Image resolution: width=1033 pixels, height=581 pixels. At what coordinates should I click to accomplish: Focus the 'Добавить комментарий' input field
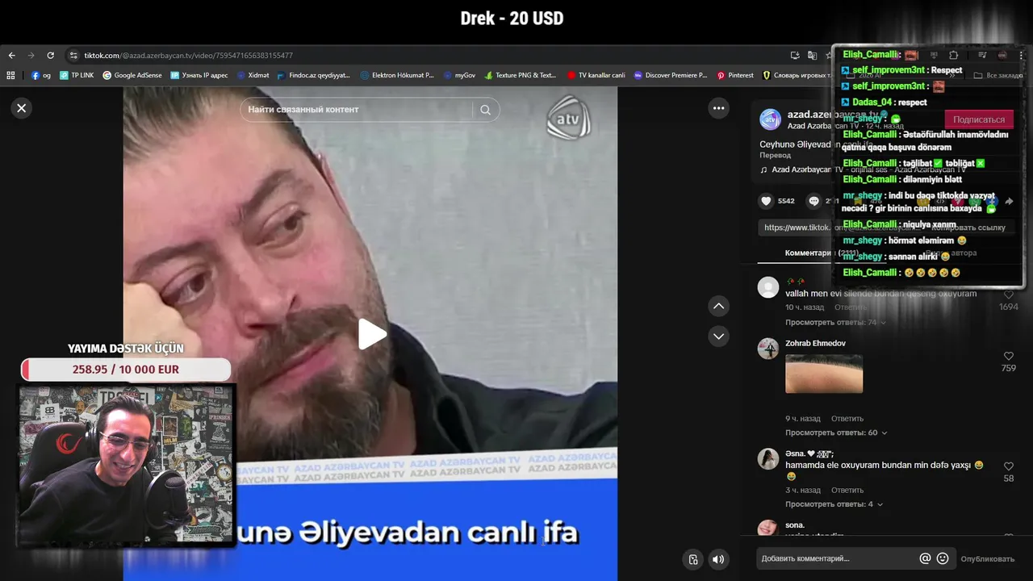(x=836, y=558)
